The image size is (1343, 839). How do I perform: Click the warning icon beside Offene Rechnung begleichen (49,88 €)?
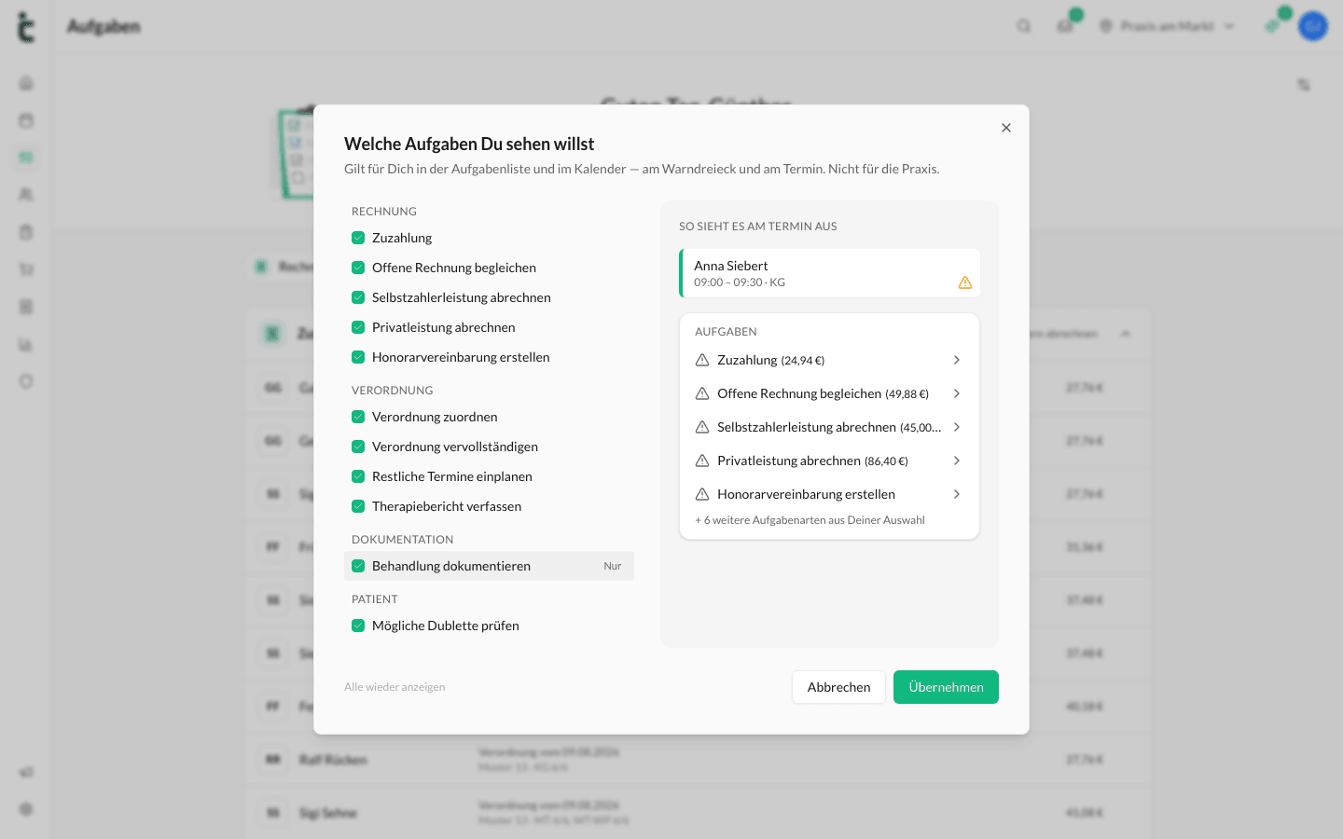[702, 393]
